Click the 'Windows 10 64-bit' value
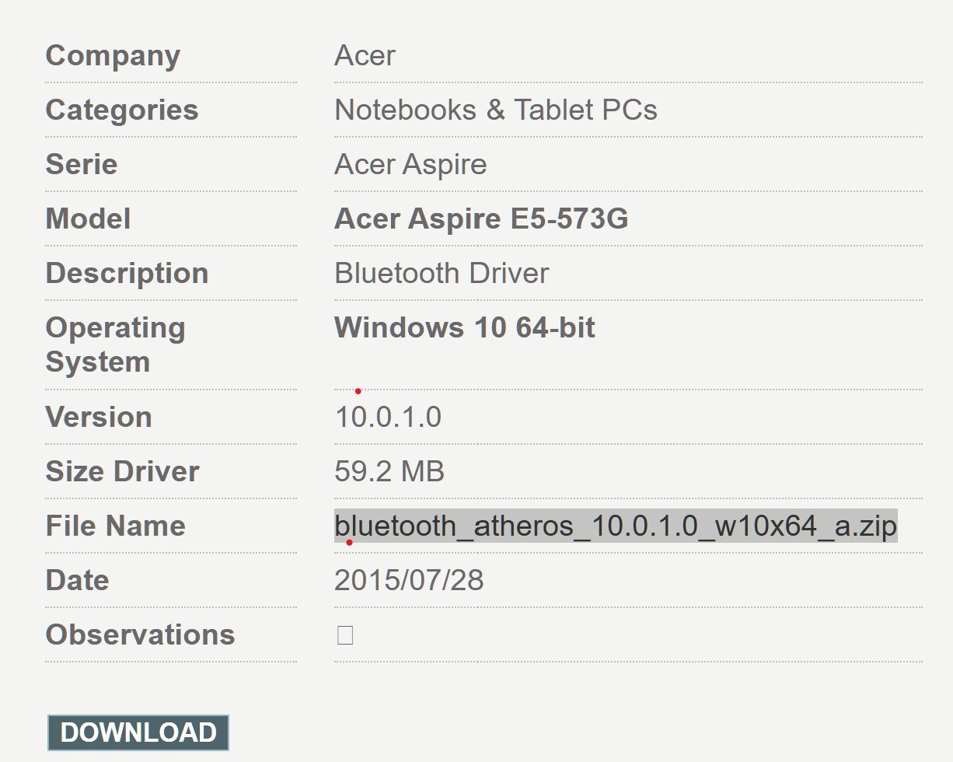 (x=465, y=327)
